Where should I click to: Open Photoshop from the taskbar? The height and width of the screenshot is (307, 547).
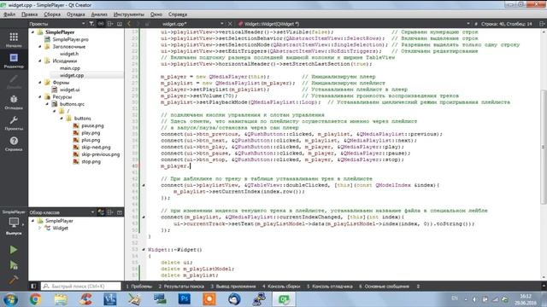click(x=185, y=299)
